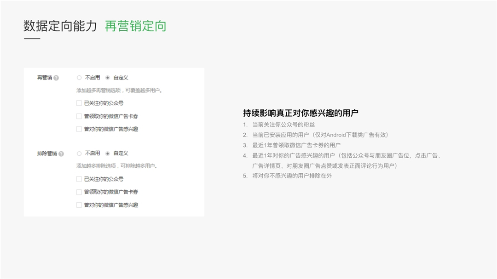Check 已关注你的公众号 under 再营销
The height and width of the screenshot is (279, 497).
coord(79,103)
